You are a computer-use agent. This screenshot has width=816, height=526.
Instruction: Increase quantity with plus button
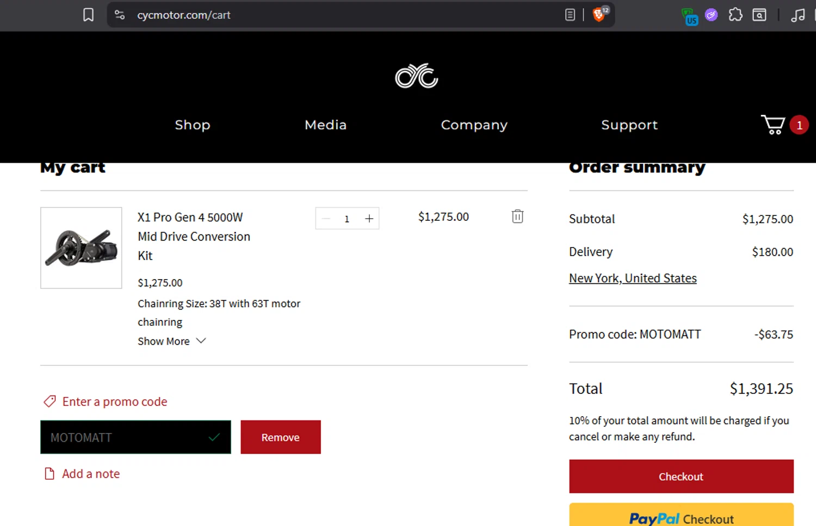click(369, 219)
